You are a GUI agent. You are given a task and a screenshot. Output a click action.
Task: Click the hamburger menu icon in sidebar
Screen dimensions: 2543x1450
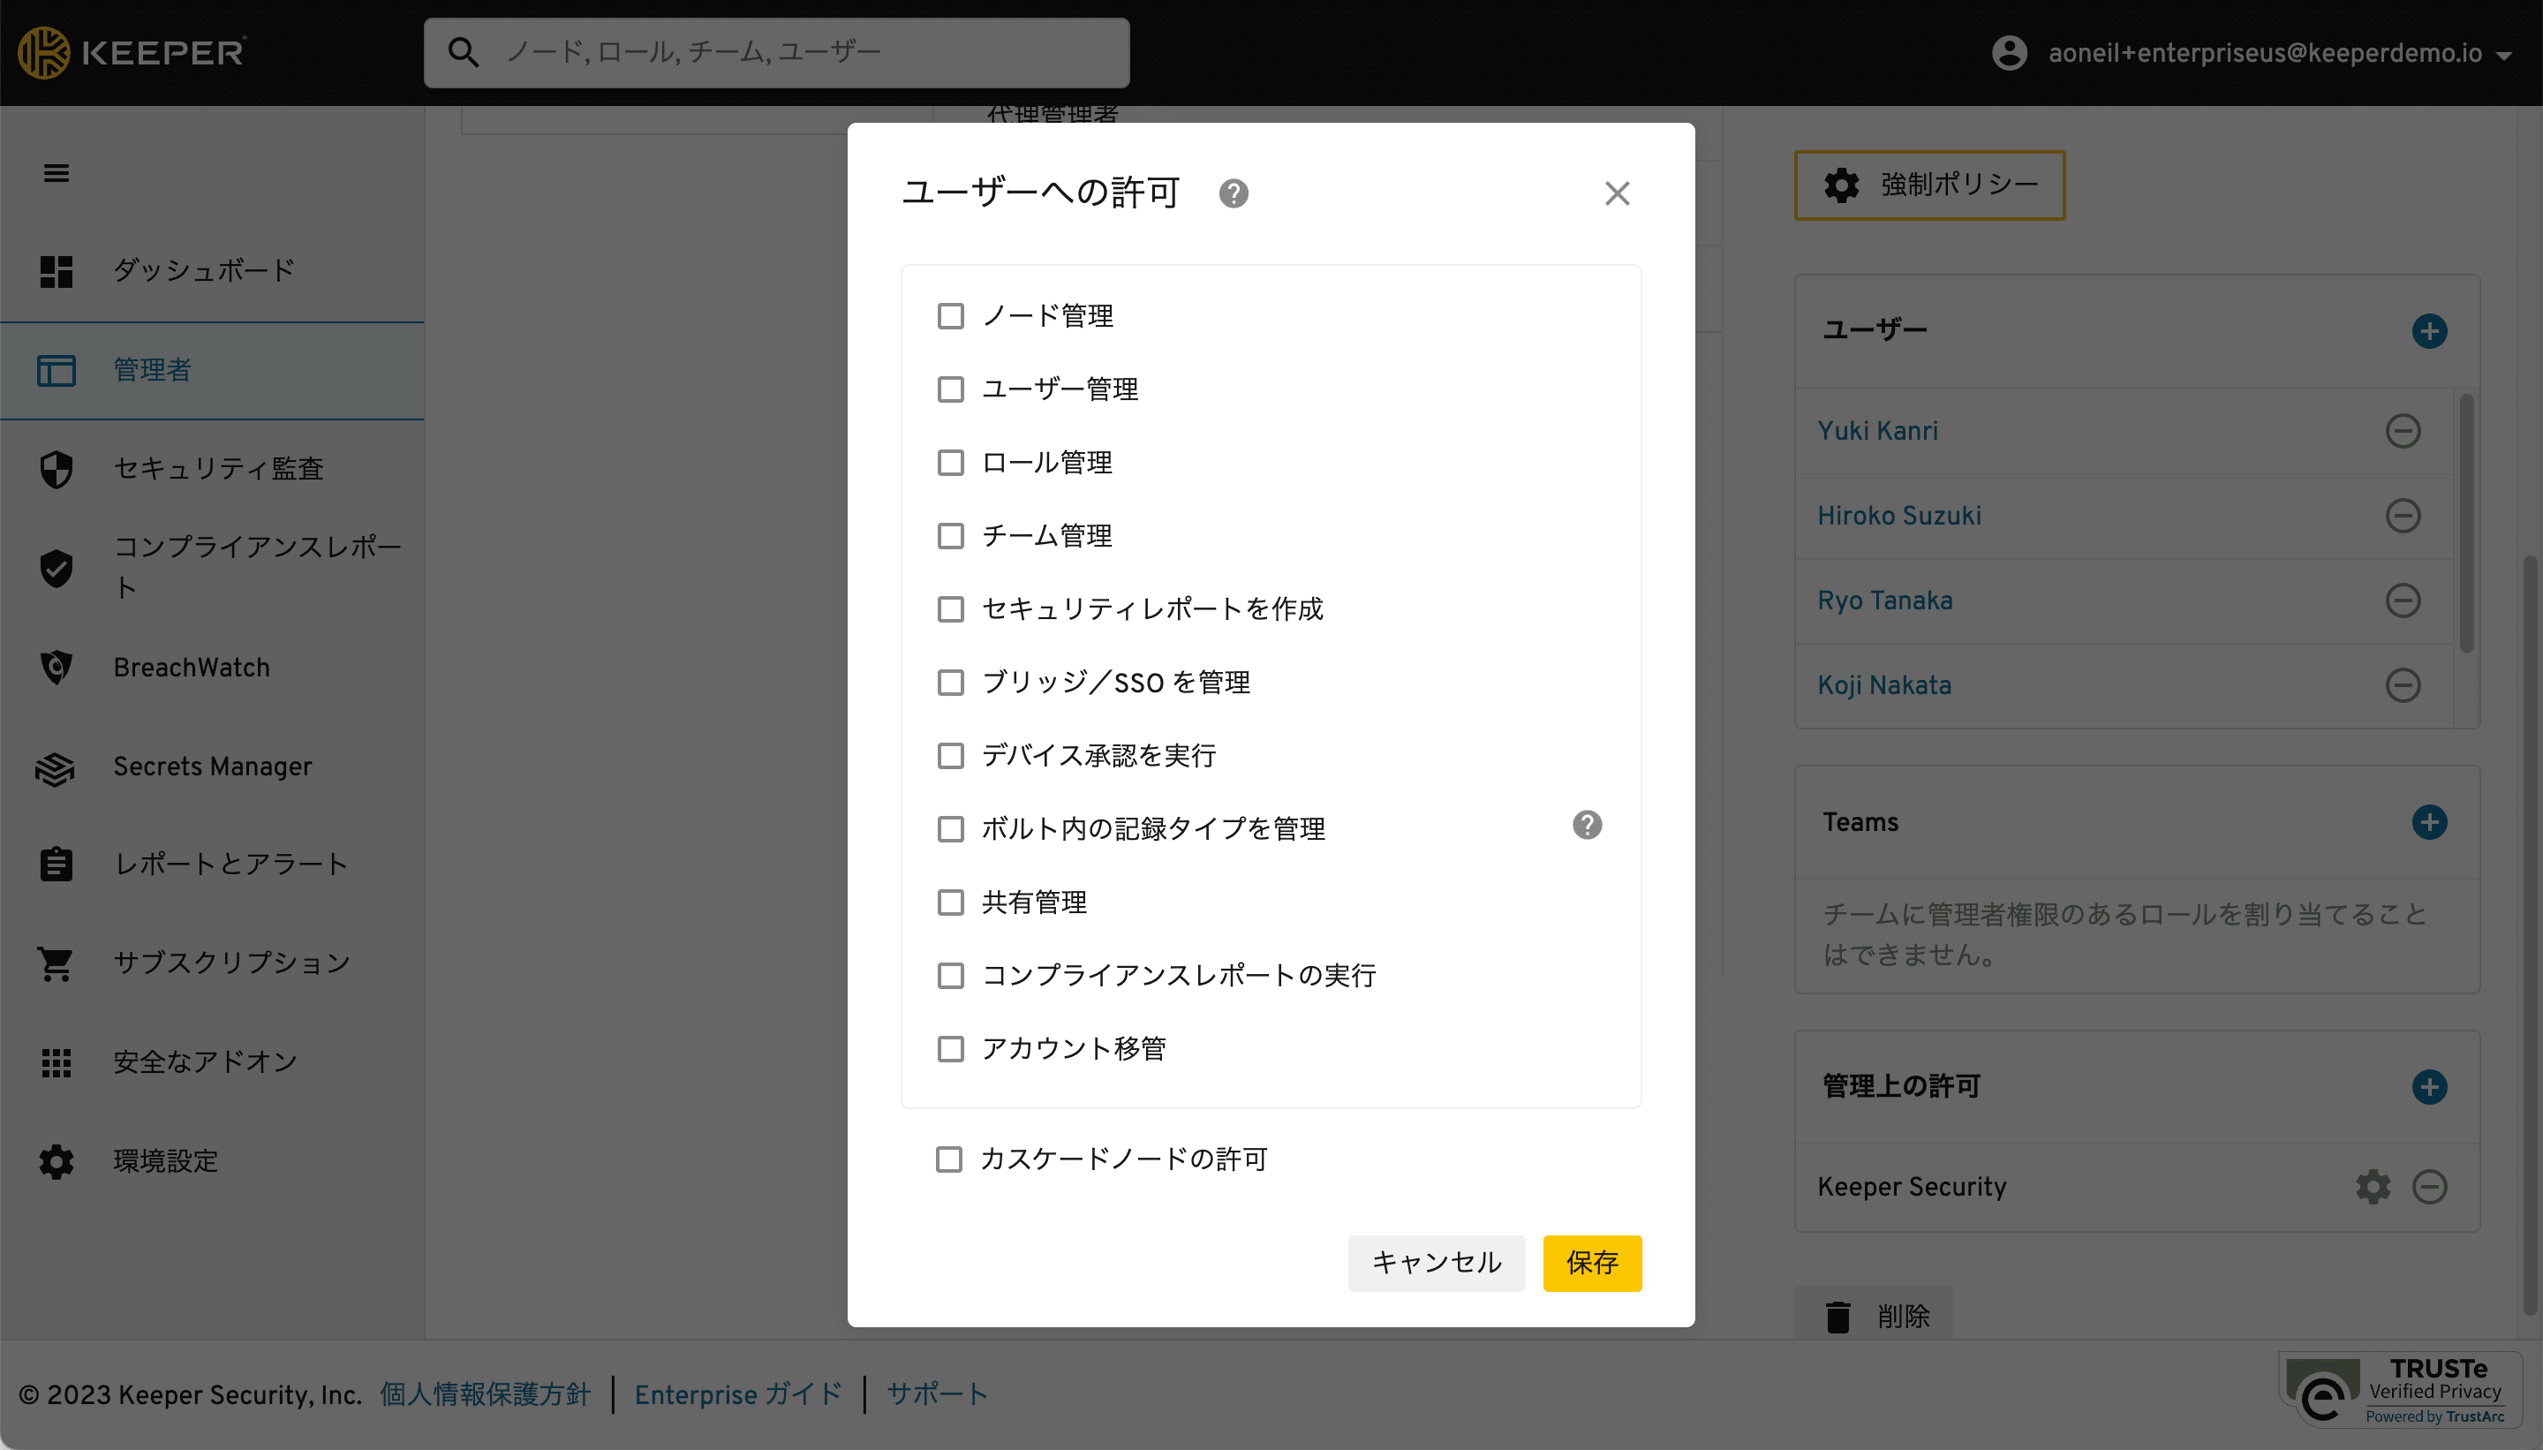tap(56, 173)
